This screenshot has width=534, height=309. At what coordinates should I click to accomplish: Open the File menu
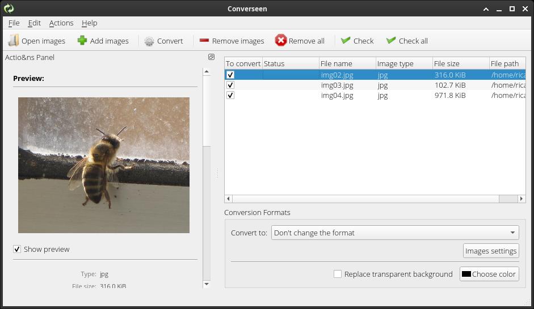point(14,23)
